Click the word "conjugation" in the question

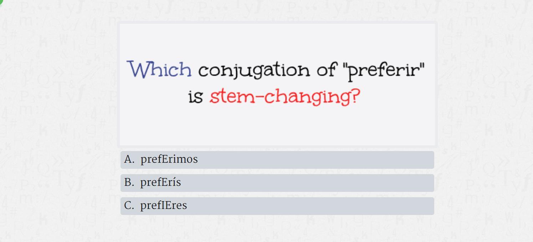(x=253, y=70)
